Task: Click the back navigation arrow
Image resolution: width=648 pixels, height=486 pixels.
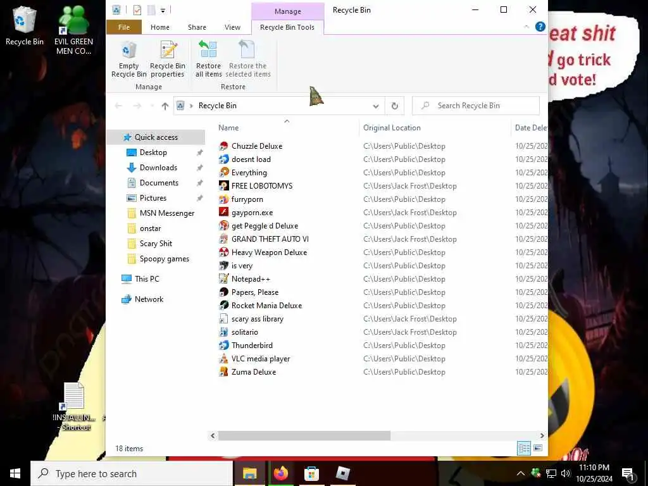Action: pyautogui.click(x=118, y=106)
